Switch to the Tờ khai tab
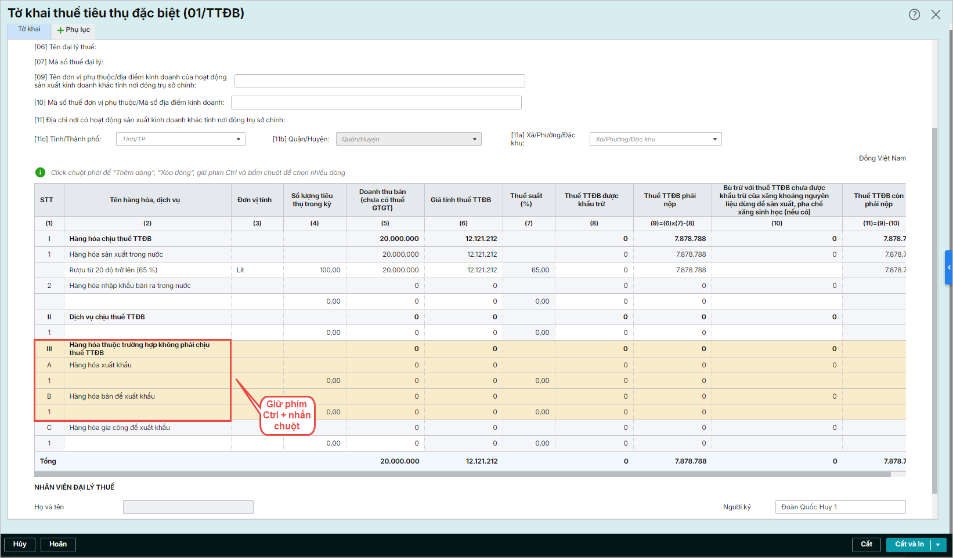This screenshot has width=953, height=558. pos(29,30)
